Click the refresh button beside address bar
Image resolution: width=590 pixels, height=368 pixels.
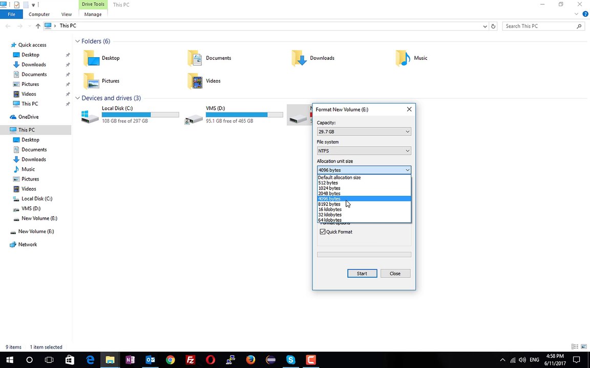[x=493, y=26]
